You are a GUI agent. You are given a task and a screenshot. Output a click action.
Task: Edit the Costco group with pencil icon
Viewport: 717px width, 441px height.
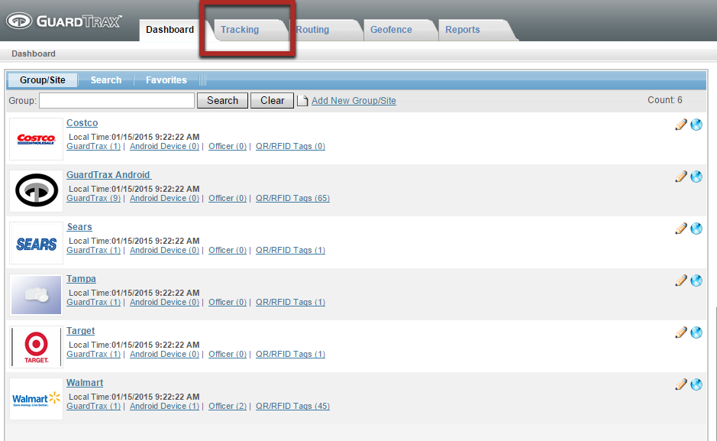click(681, 125)
